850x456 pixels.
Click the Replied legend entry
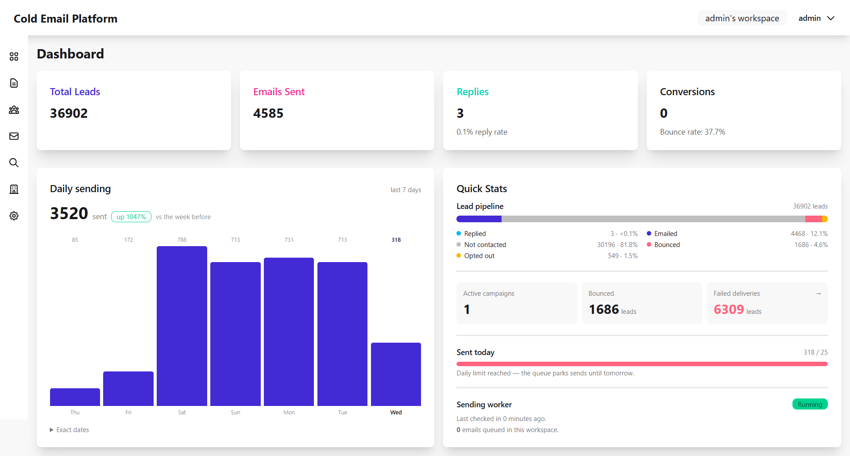point(547,234)
